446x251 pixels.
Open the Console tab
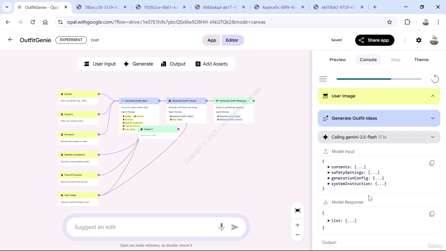[x=368, y=60]
